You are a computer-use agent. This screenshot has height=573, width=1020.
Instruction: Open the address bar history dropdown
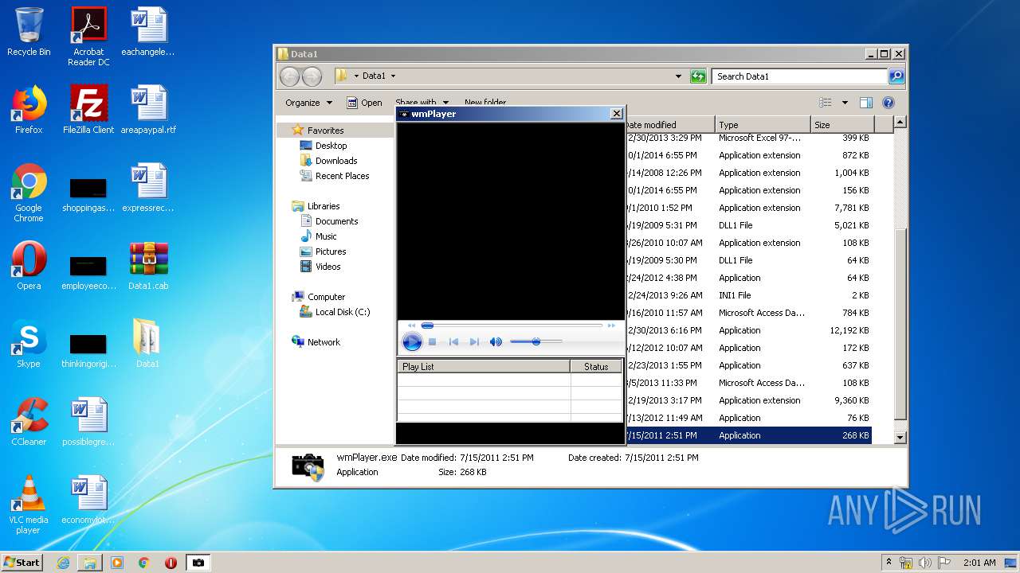[678, 76]
